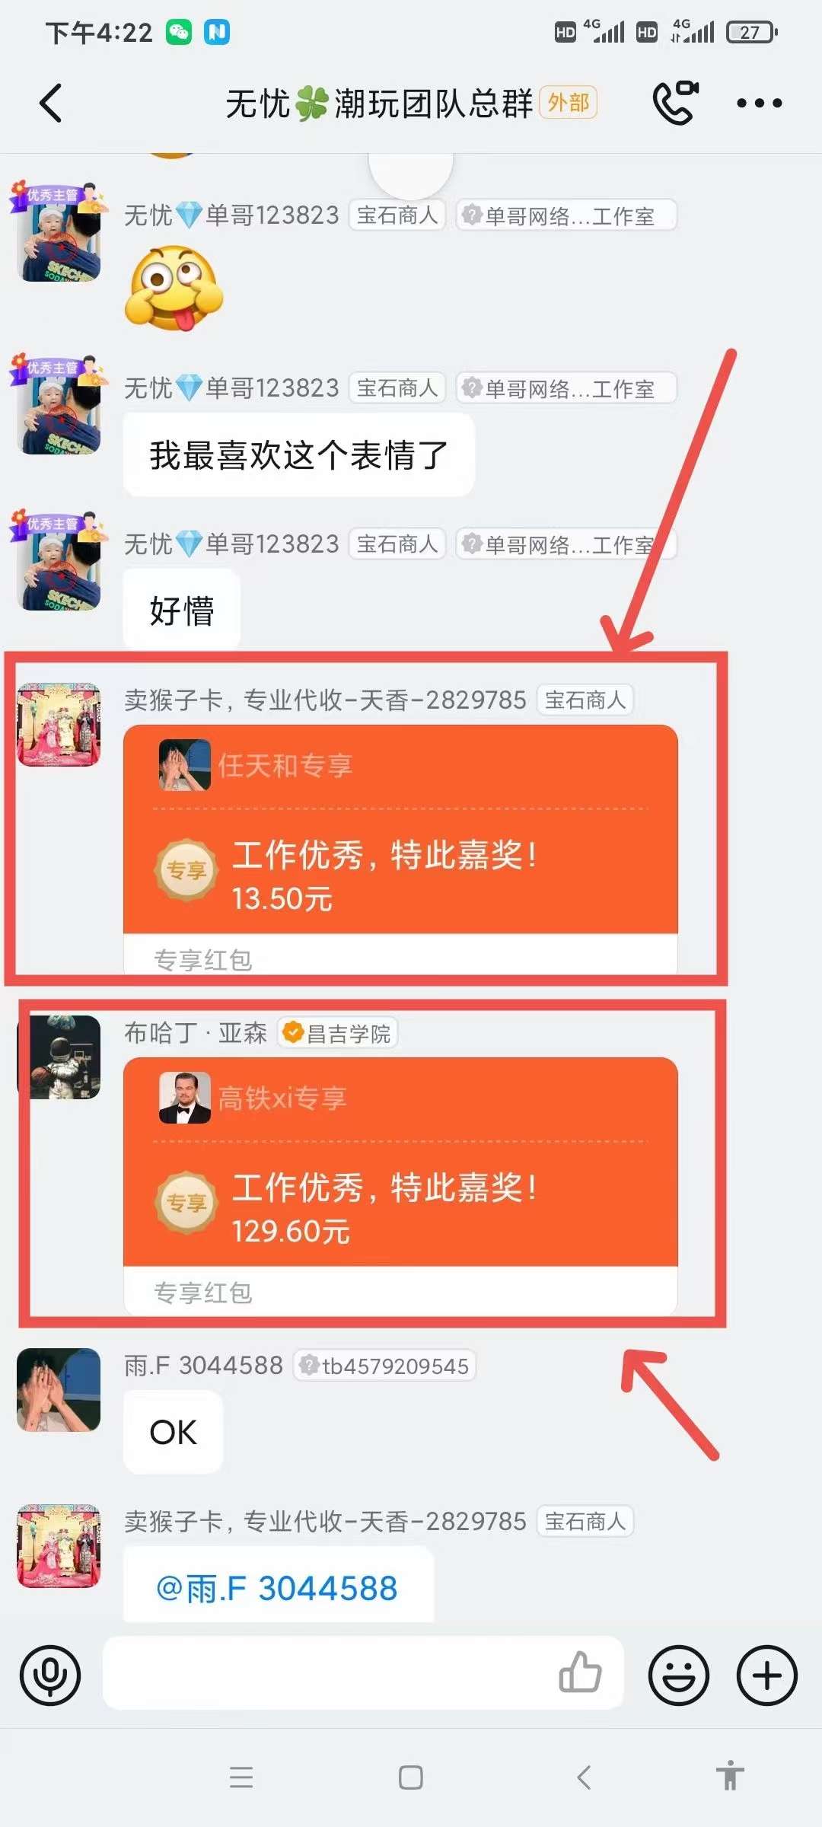Viewport: 822px width, 1827px height.
Task: Open the emoji picker
Action: [x=678, y=1676]
